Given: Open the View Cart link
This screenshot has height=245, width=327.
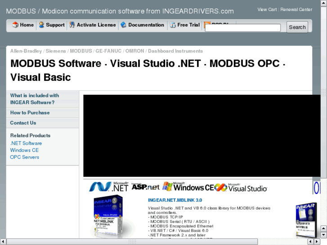Looking at the screenshot, I should (267, 9).
